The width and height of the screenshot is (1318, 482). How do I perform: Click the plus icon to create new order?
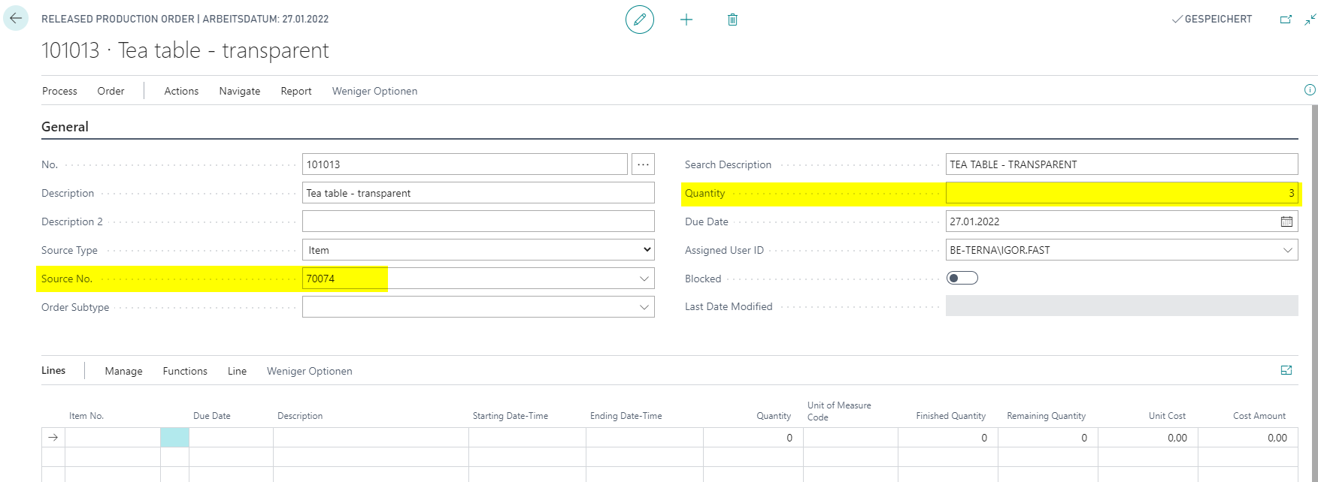(x=686, y=20)
